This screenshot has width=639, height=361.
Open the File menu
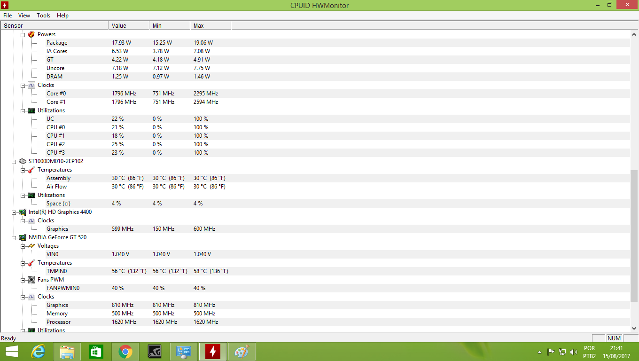pos(8,16)
